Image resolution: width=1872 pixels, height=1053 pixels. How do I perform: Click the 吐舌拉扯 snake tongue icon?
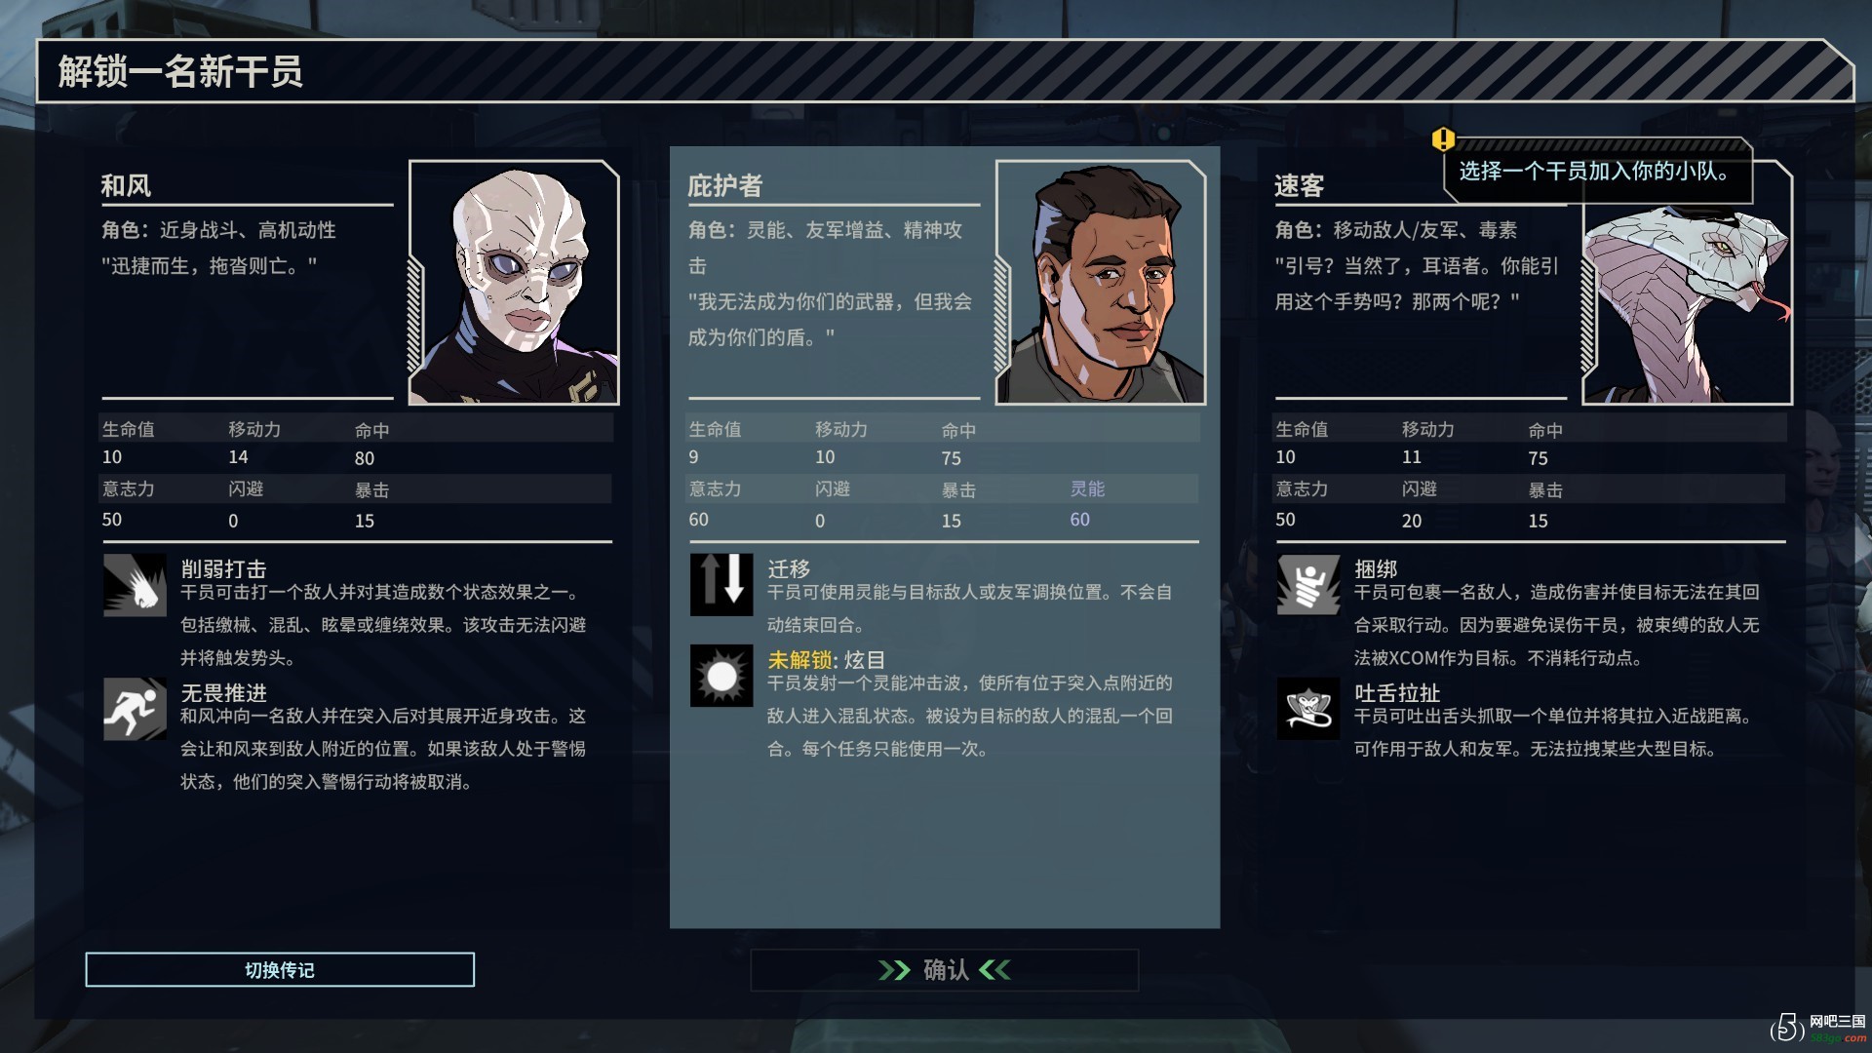[1308, 709]
